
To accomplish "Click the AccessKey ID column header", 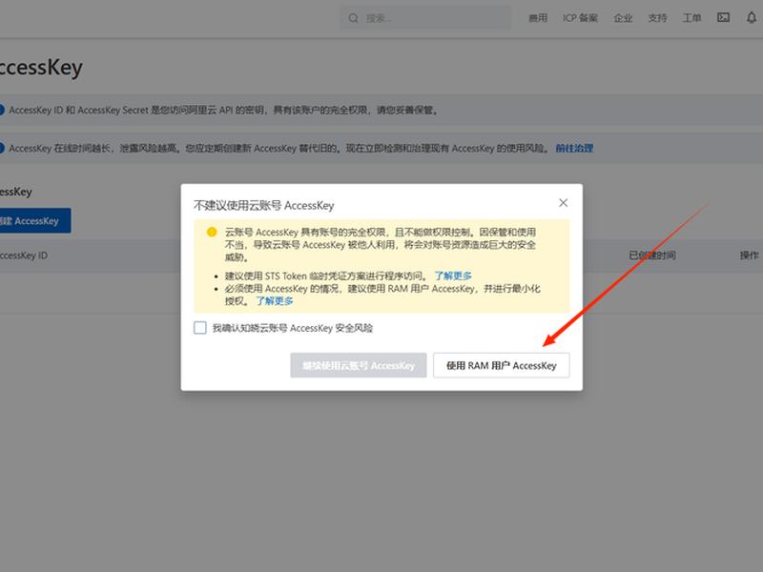I will 23,255.
